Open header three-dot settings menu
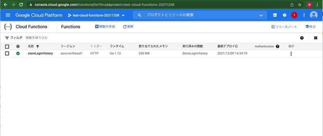Image resolution: width=323 pixels, height=136 pixels. pyautogui.click(x=304, y=15)
